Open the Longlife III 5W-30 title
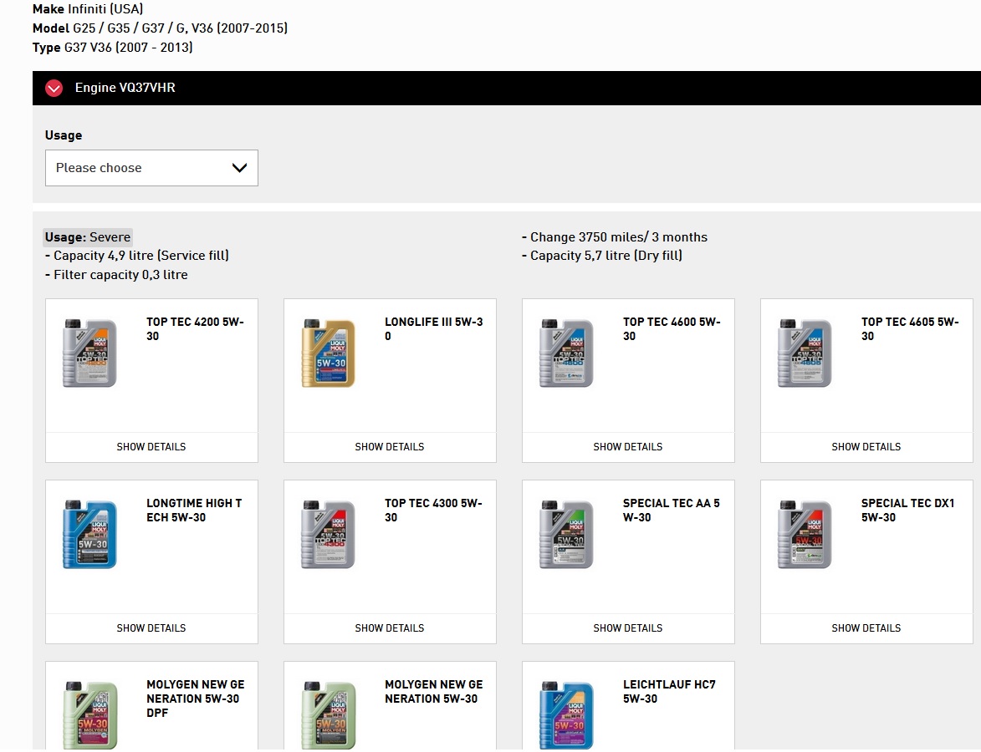Screen dimensions: 981x752 click(x=433, y=329)
